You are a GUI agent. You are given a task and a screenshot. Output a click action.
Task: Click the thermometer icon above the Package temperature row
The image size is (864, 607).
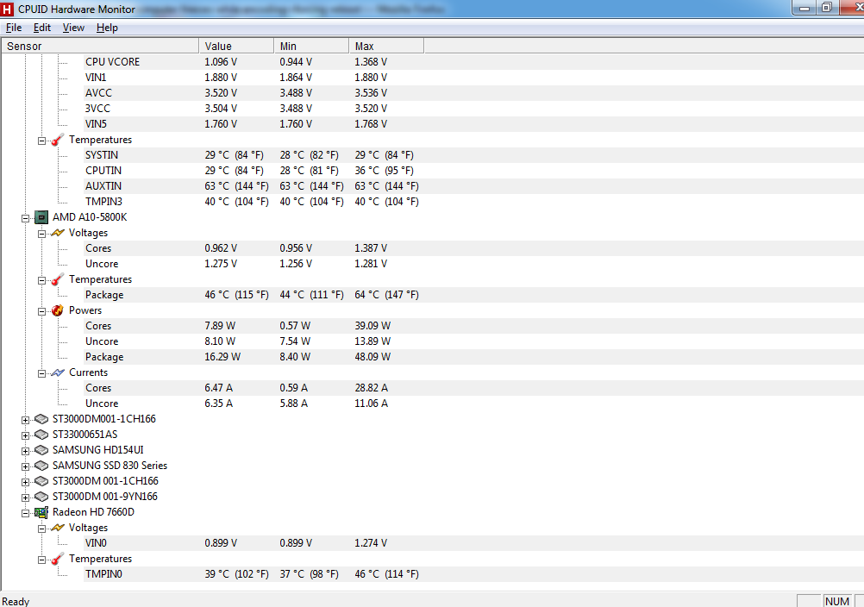tap(57, 280)
